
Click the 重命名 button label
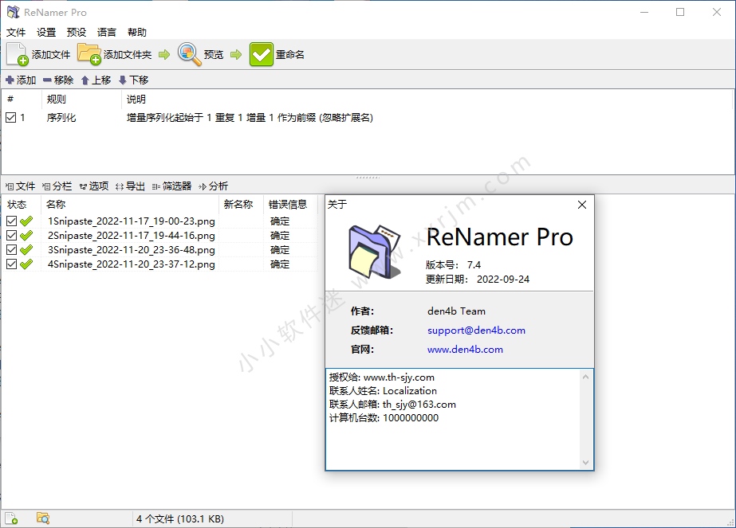coord(290,55)
